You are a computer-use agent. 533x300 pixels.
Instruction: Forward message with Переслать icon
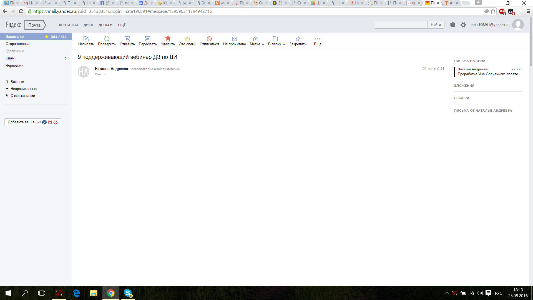point(147,39)
